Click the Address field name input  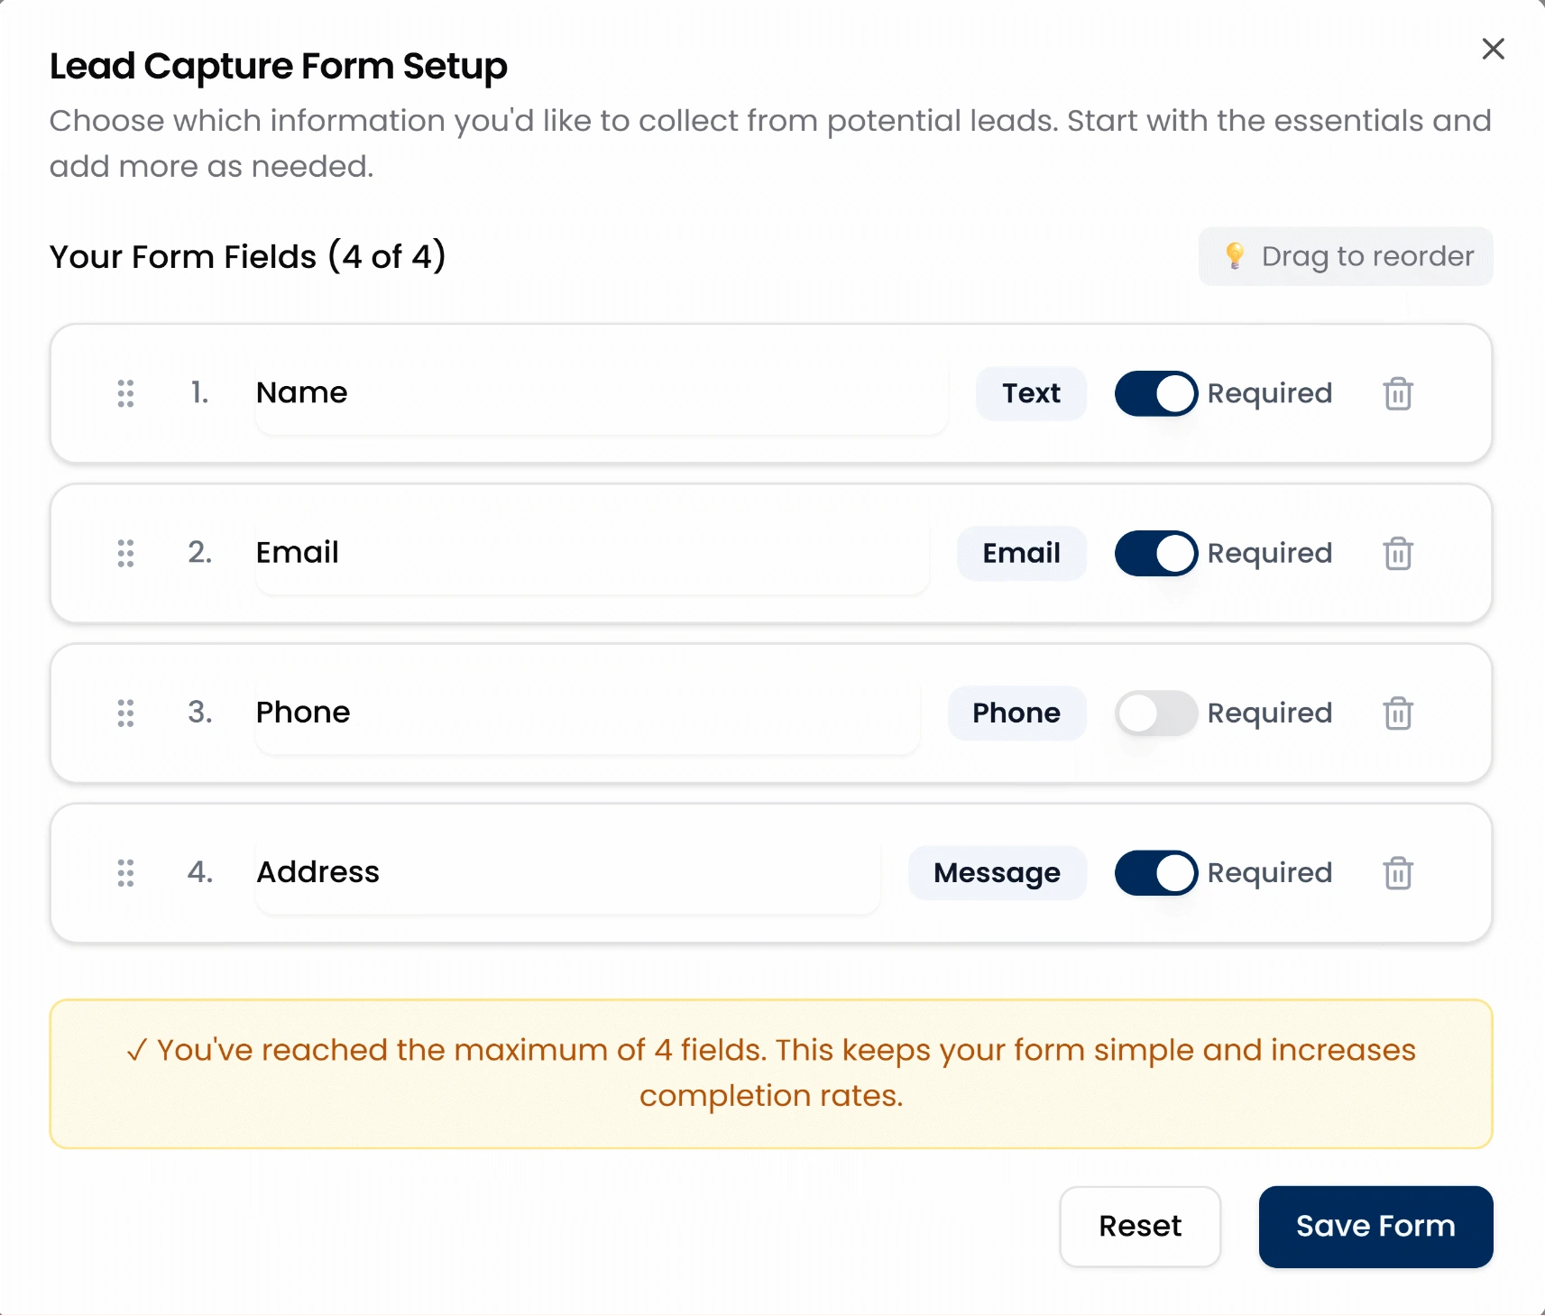click(567, 872)
